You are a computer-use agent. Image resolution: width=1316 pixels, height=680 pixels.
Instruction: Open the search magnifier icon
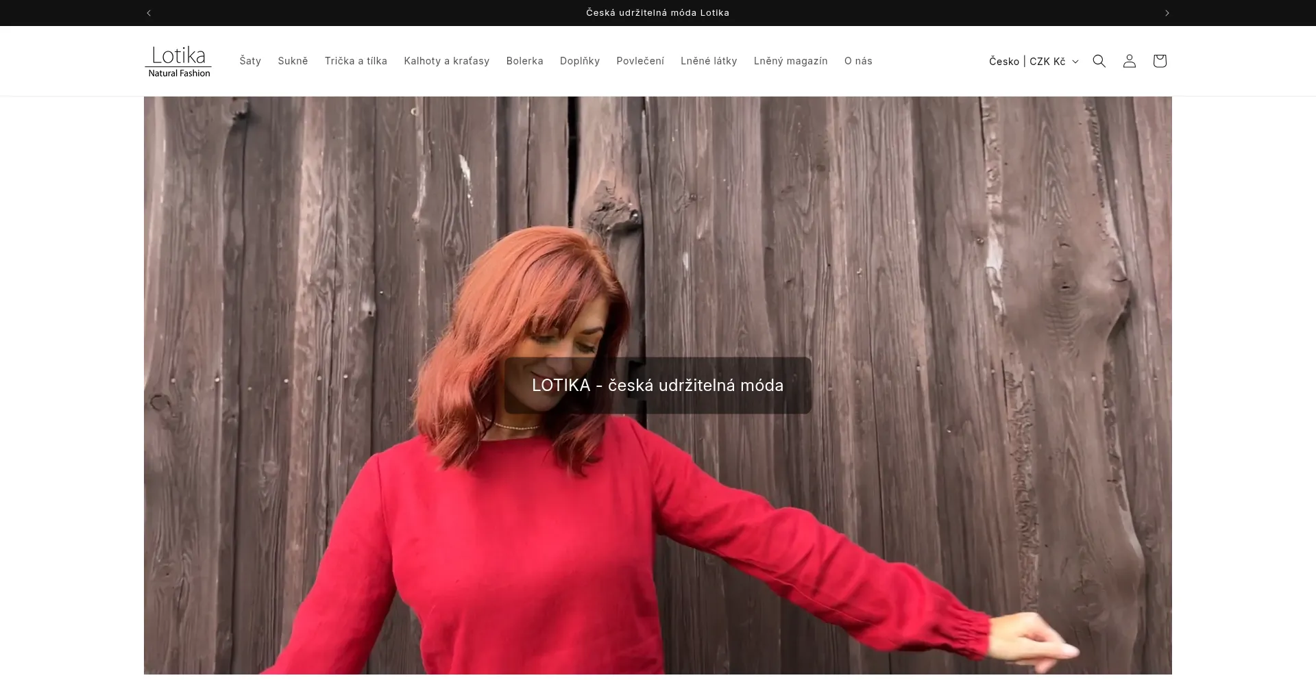[x=1099, y=61]
